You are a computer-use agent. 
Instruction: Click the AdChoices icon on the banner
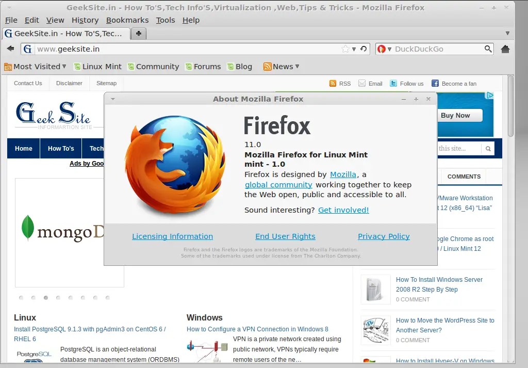490,95
